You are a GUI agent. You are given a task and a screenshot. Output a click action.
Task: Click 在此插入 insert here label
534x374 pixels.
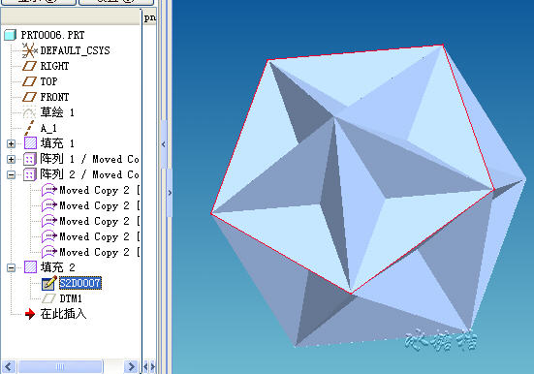(x=63, y=314)
